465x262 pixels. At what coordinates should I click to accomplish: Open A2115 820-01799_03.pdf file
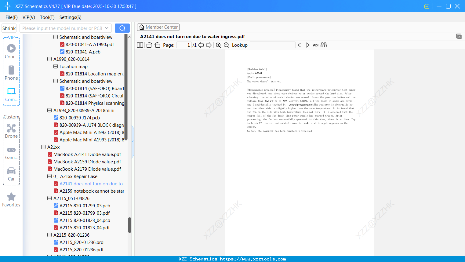point(82,213)
